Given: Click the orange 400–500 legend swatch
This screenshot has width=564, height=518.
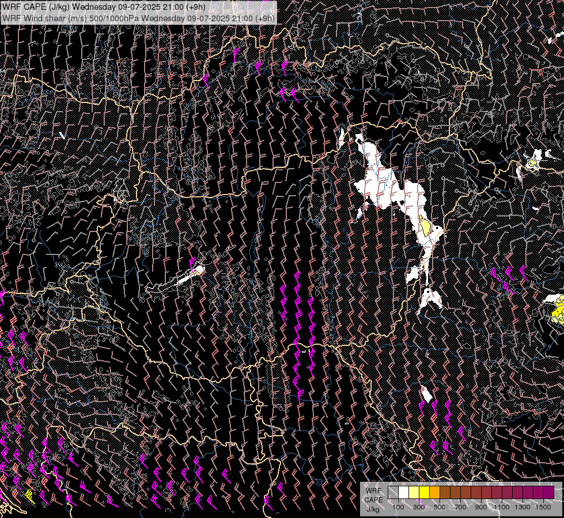Looking at the screenshot, I should (x=434, y=493).
